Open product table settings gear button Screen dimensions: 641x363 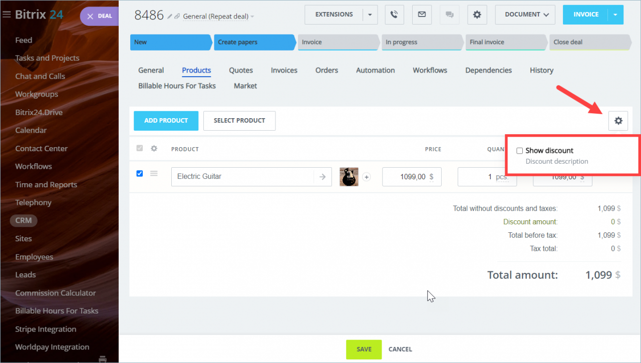coord(618,121)
